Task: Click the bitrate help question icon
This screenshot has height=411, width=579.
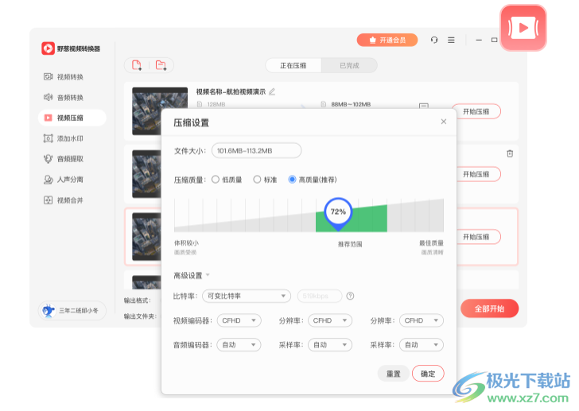Action: tap(350, 296)
